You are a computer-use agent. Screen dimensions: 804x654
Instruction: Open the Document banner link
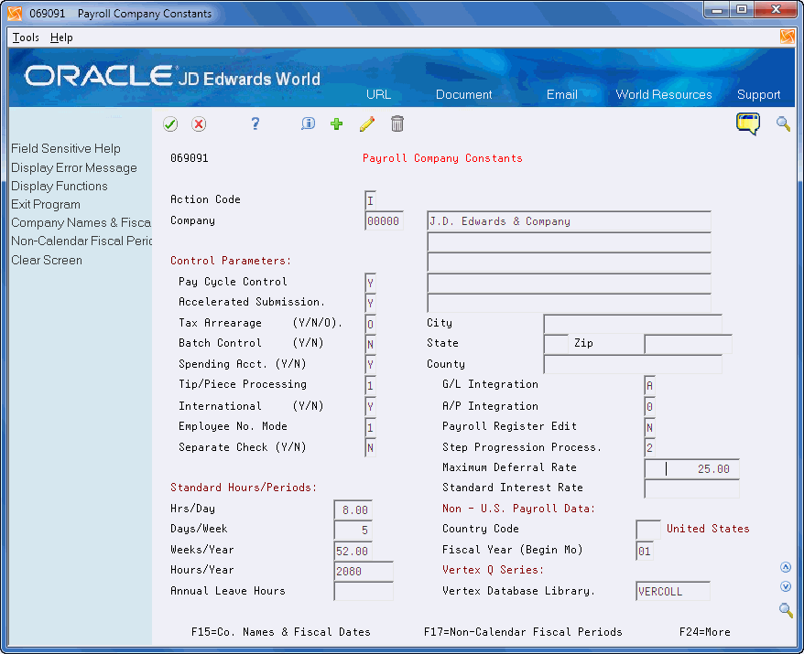[x=463, y=95]
